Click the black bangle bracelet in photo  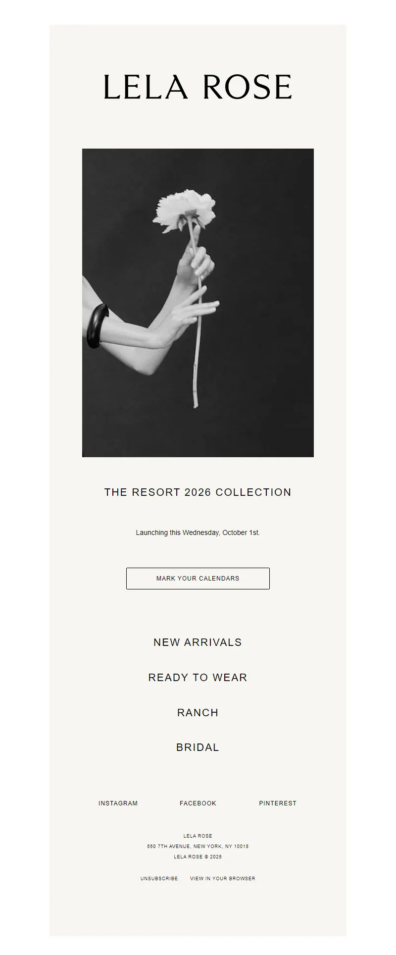click(98, 326)
